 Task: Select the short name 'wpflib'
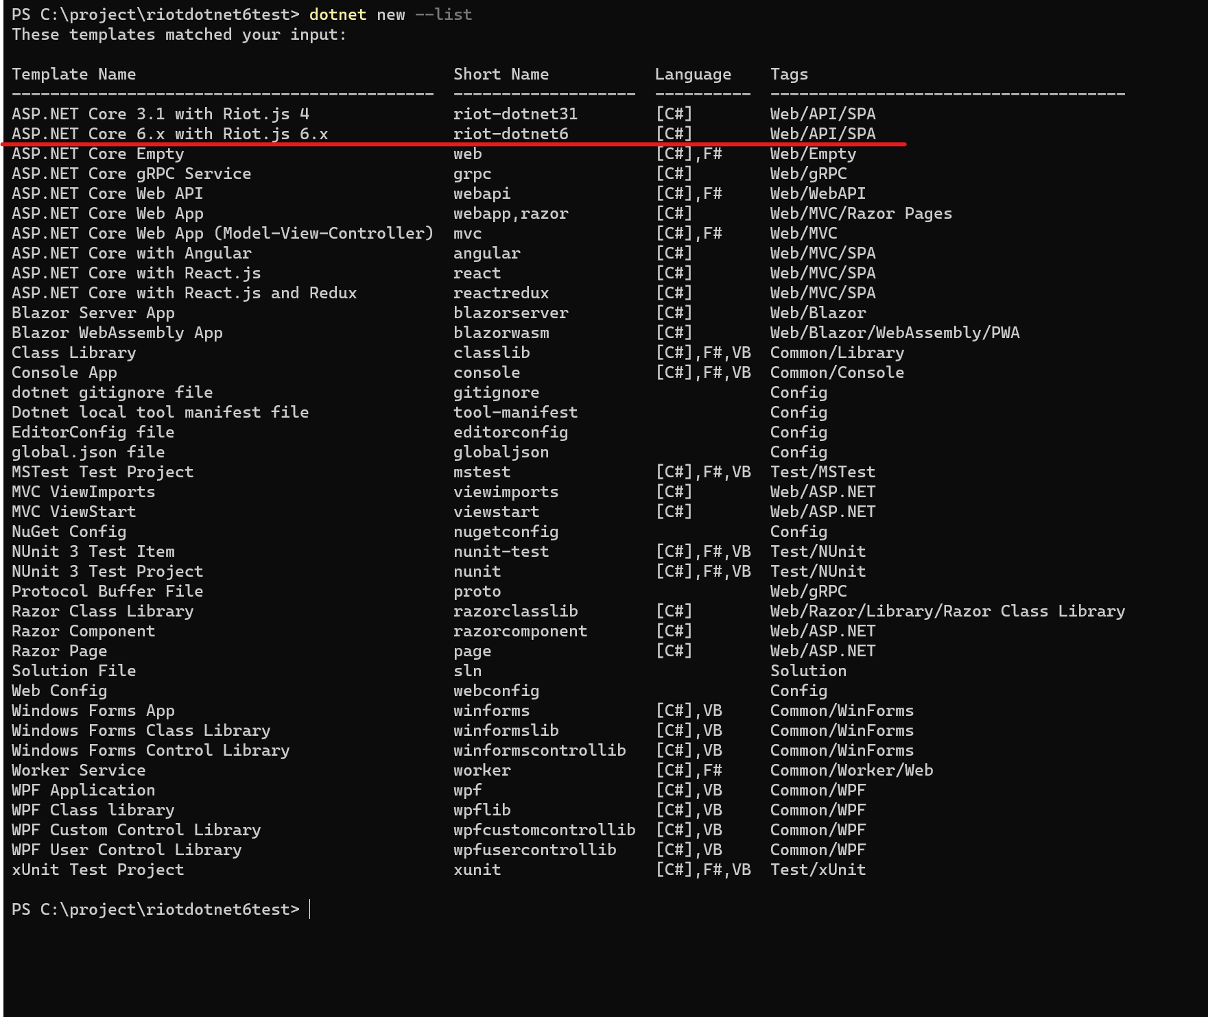[x=482, y=810]
